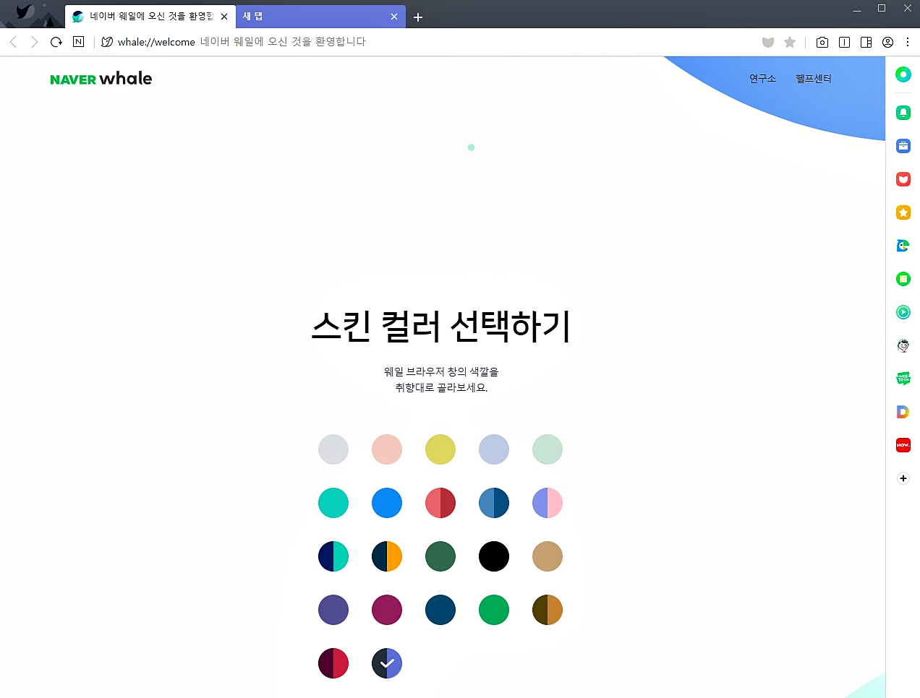Viewport: 920px width, 698px height.
Task: Open a new tab with plus button
Action: pos(418,17)
